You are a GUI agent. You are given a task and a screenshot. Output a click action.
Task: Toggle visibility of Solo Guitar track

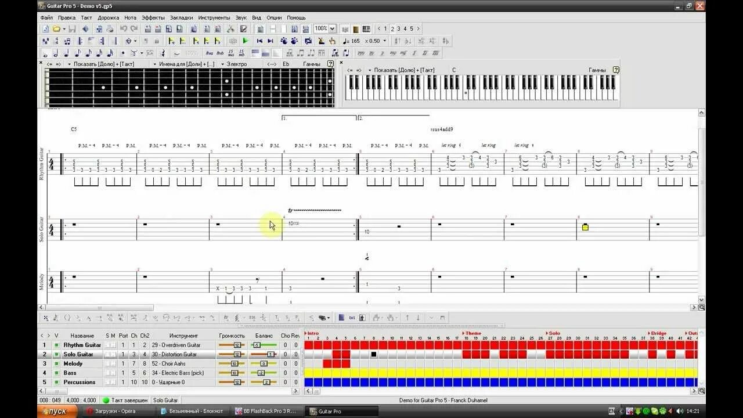(x=56, y=354)
